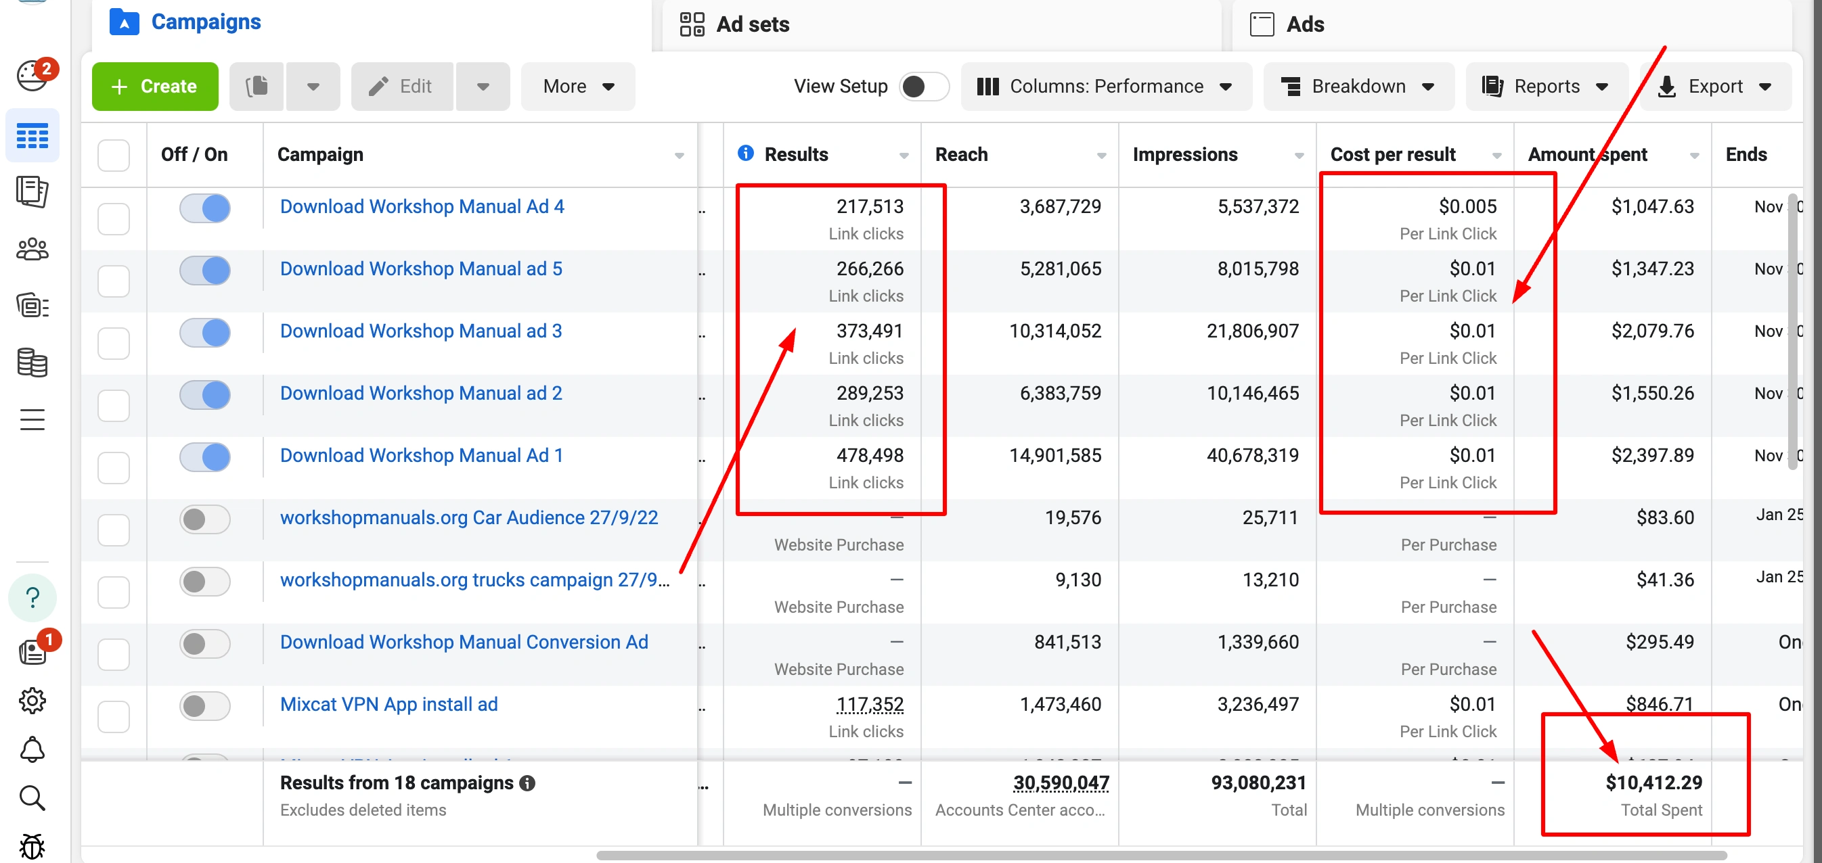Toggle the View Setup switch
Viewport: 1822px width, 863px height.
tap(923, 86)
